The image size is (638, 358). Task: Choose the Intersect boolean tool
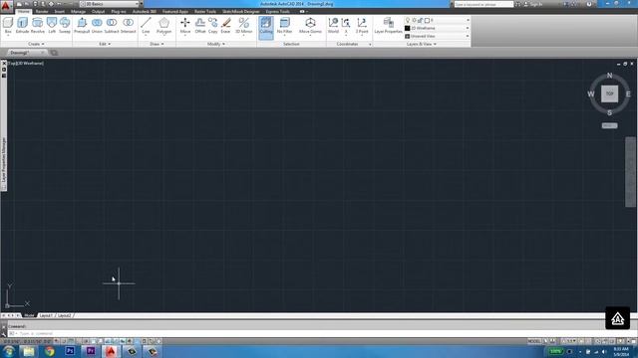point(129,25)
